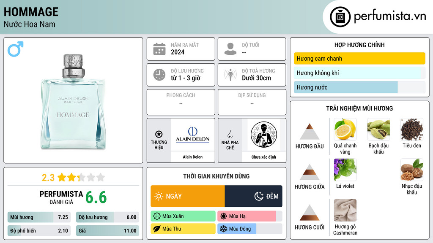Click the blue male gender symbol icon
This screenshot has width=433, height=243.
(x=16, y=49)
